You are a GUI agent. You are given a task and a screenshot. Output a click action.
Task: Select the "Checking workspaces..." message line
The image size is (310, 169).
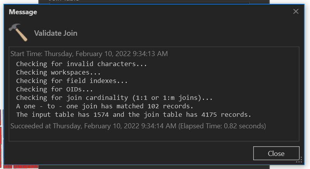58,72
